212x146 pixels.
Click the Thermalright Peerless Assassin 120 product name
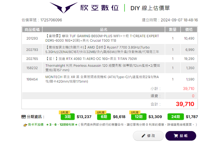(x=103, y=68)
